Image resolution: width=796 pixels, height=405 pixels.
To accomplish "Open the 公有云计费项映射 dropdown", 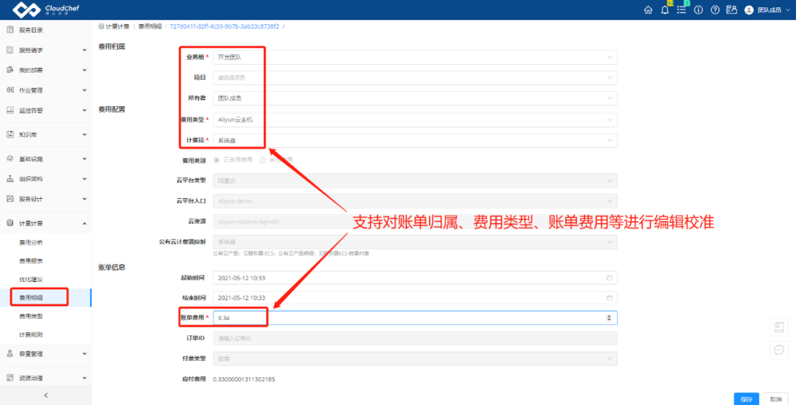I will 415,242.
